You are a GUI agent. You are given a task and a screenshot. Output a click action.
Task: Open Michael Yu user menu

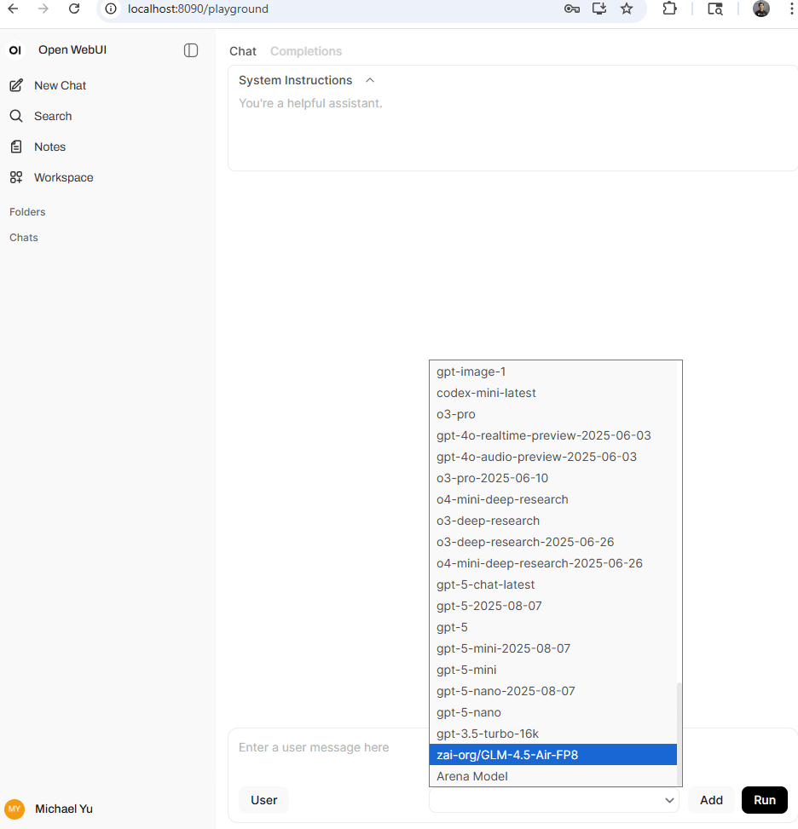point(63,809)
